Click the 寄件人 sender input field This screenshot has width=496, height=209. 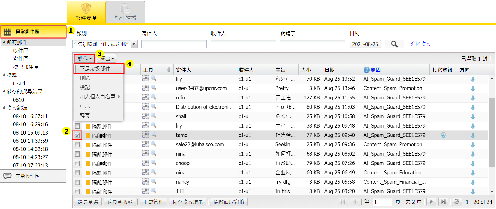[174, 44]
